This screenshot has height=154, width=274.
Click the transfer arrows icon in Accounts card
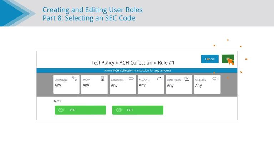click(159, 78)
